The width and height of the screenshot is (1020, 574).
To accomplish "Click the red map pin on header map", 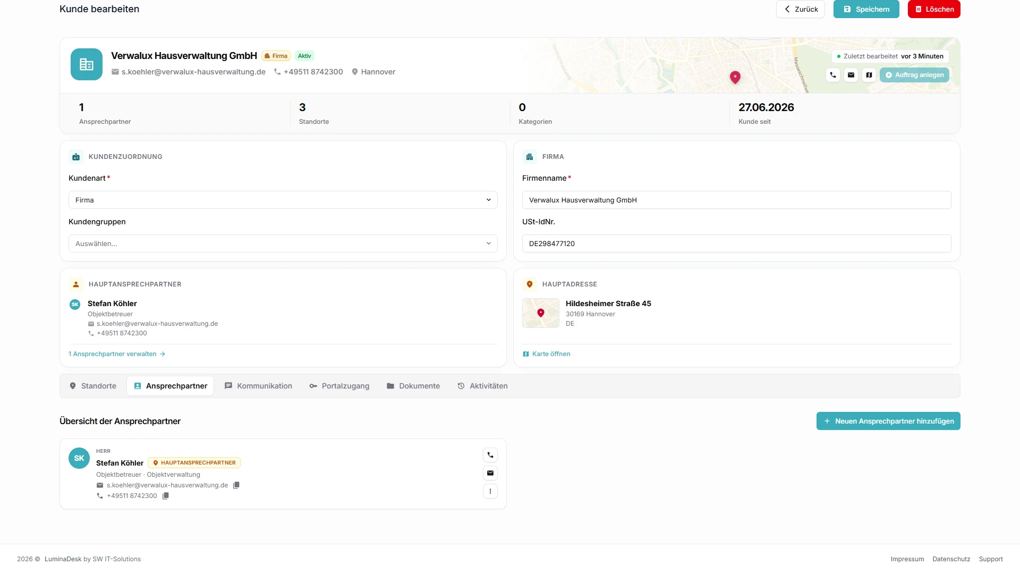I will click(735, 78).
